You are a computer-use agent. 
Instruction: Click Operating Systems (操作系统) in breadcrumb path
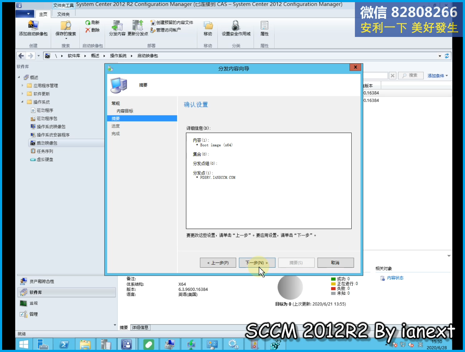coord(118,56)
